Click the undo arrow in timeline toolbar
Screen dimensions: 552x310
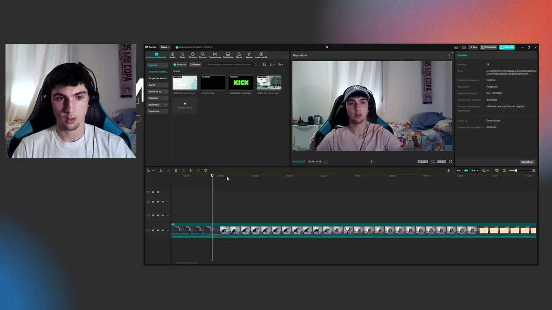pyautogui.click(x=161, y=170)
